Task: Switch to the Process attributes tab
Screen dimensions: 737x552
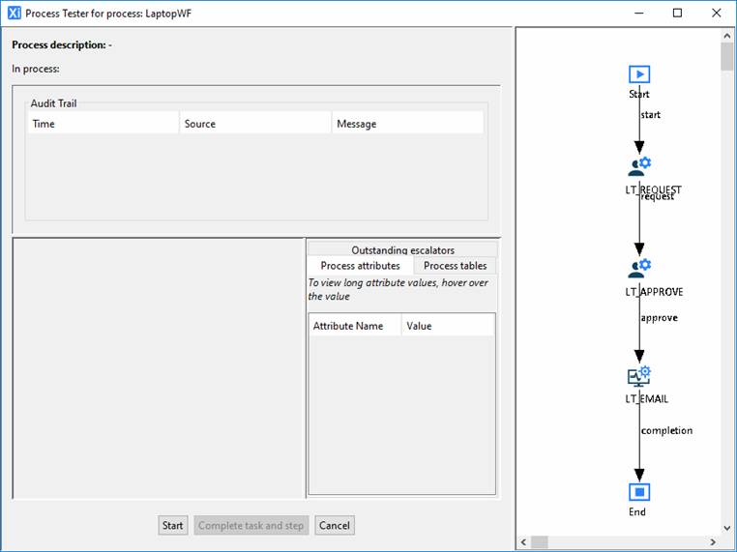Action: [360, 266]
